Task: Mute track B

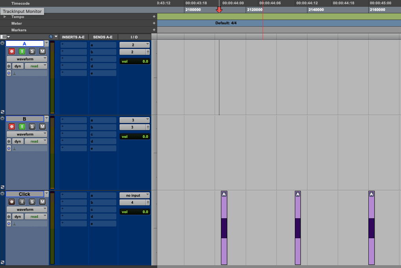Action: (x=42, y=127)
